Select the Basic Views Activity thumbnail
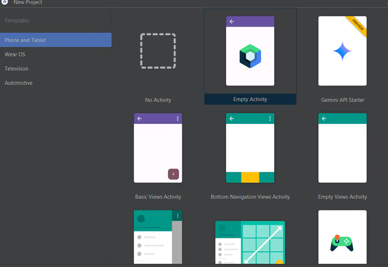Image resolution: width=388 pixels, height=267 pixels. click(158, 148)
